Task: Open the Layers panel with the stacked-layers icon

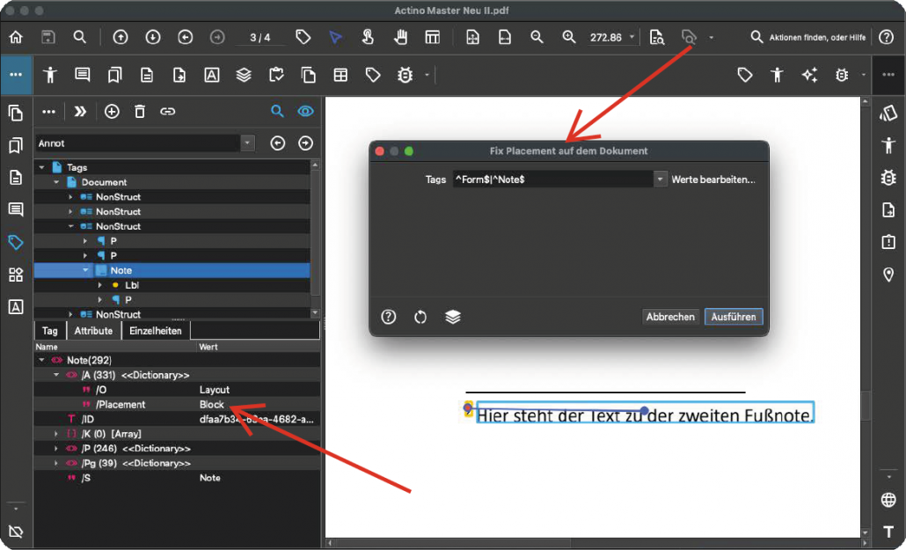Action: point(243,75)
